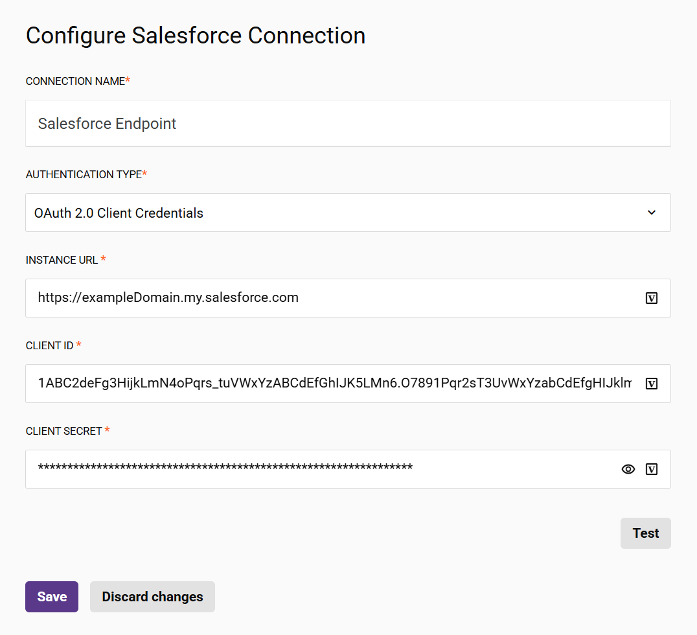Reveal the client secret with eye icon

pyautogui.click(x=628, y=469)
